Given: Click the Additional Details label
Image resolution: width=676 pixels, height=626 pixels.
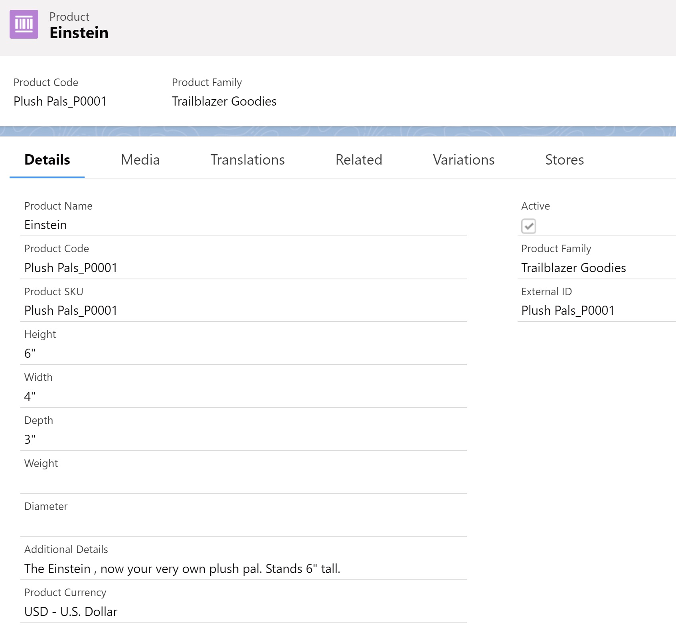Looking at the screenshot, I should pyautogui.click(x=66, y=549).
